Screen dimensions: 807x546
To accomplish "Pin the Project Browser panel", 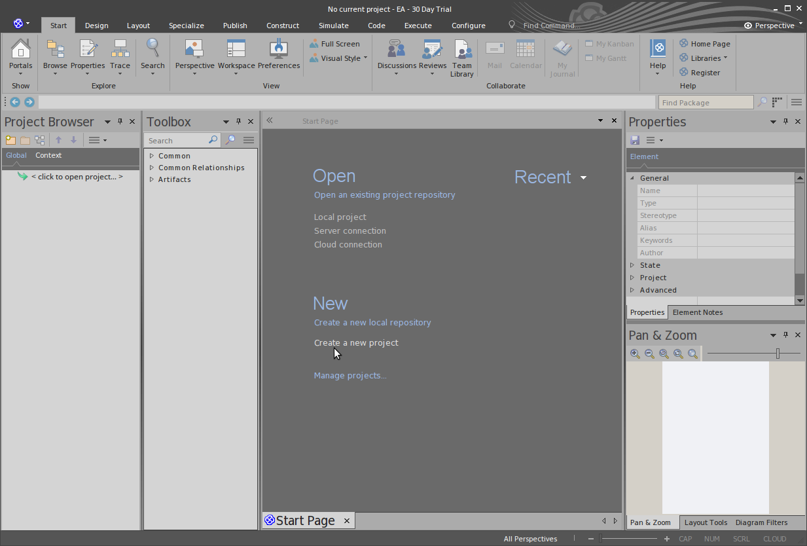I will point(120,122).
